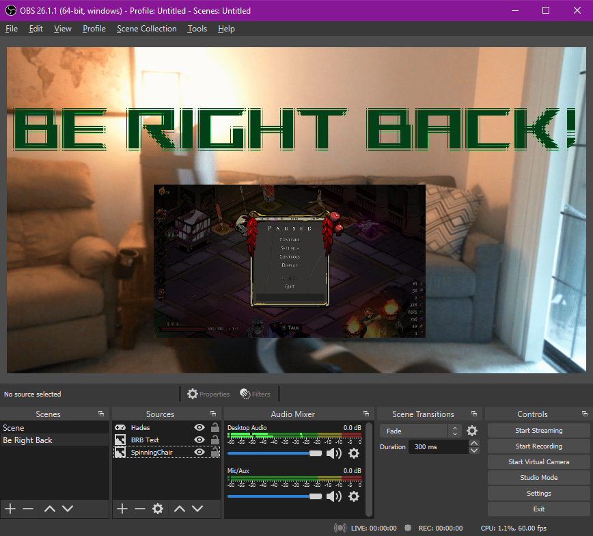The image size is (593, 536).
Task: Remove the selected scene using the minus icon
Action: point(27,509)
